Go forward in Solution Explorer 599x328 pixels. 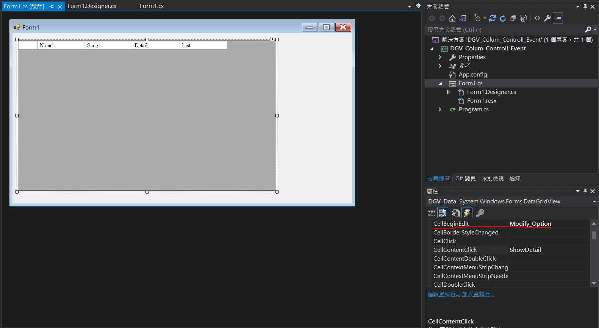coord(442,18)
